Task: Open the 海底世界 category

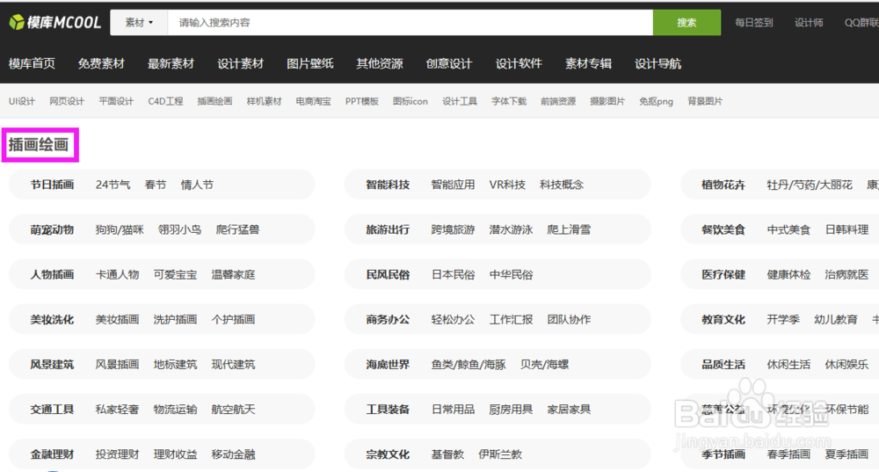Action: tap(388, 365)
